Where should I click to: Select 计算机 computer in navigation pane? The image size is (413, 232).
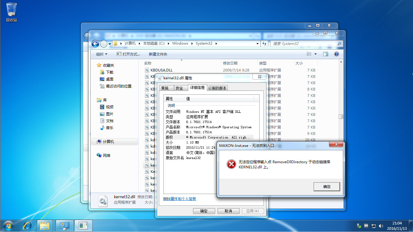[x=115, y=142]
